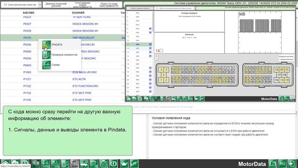298x168 pixels.
Task: Open wiring diagram icon in main bottom toolbar
Action: (x=46, y=164)
